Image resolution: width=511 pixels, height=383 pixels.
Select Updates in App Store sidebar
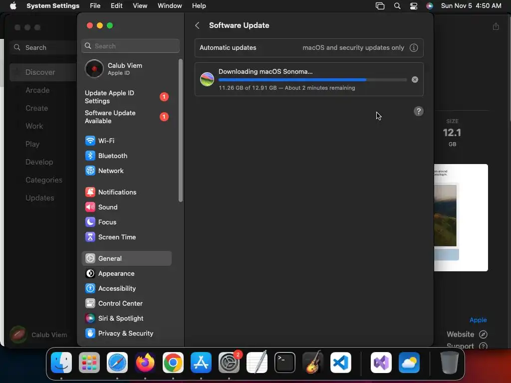coord(40,197)
